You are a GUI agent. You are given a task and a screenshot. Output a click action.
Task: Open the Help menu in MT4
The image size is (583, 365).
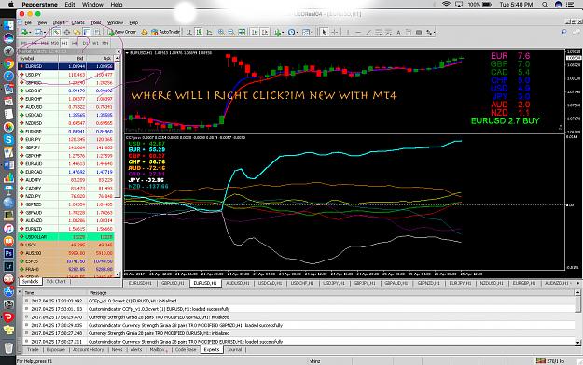(133, 22)
